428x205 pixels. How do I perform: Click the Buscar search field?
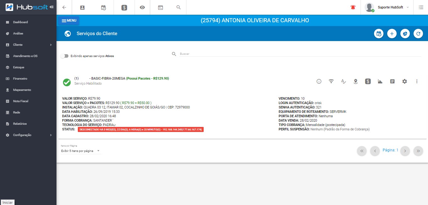(x=298, y=54)
